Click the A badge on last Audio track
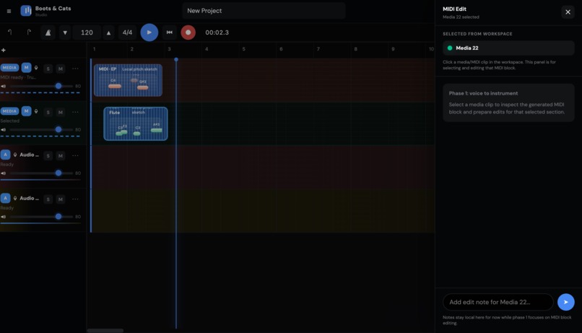This screenshot has height=333, width=582. point(5,198)
